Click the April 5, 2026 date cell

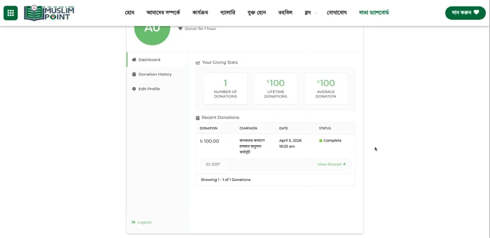(x=290, y=143)
